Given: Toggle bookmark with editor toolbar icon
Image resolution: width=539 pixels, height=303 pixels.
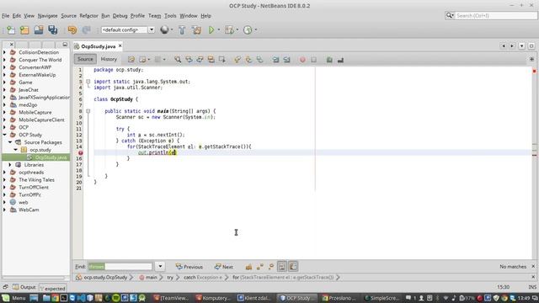Looking at the screenshot, I should [x=259, y=60].
